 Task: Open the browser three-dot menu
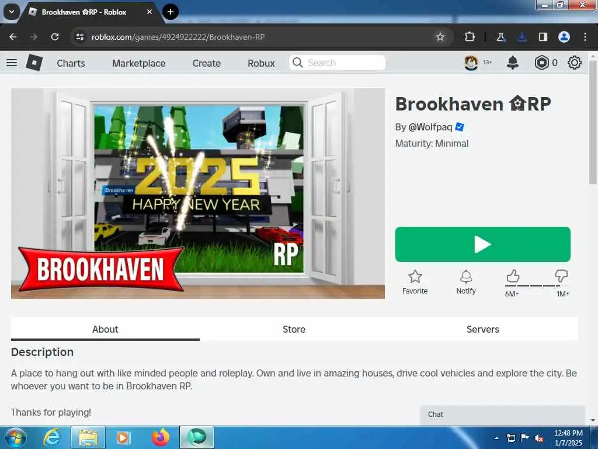[x=585, y=37]
